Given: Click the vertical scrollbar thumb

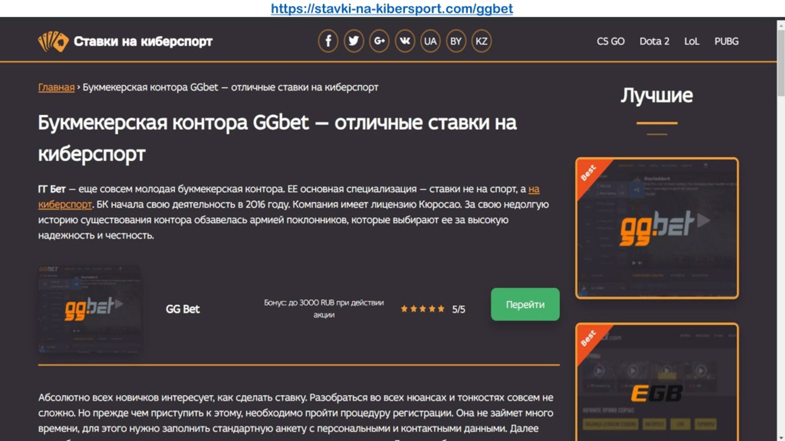Looking at the screenshot, I should (x=781, y=63).
